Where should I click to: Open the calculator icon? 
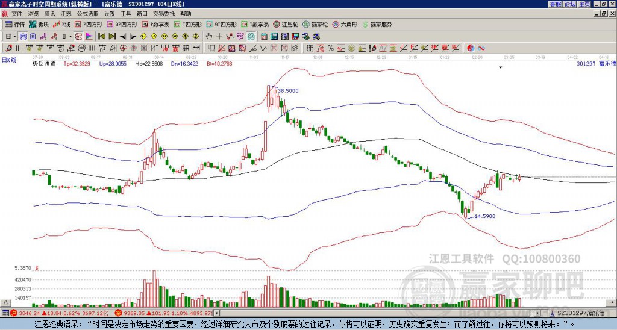pos(275,37)
